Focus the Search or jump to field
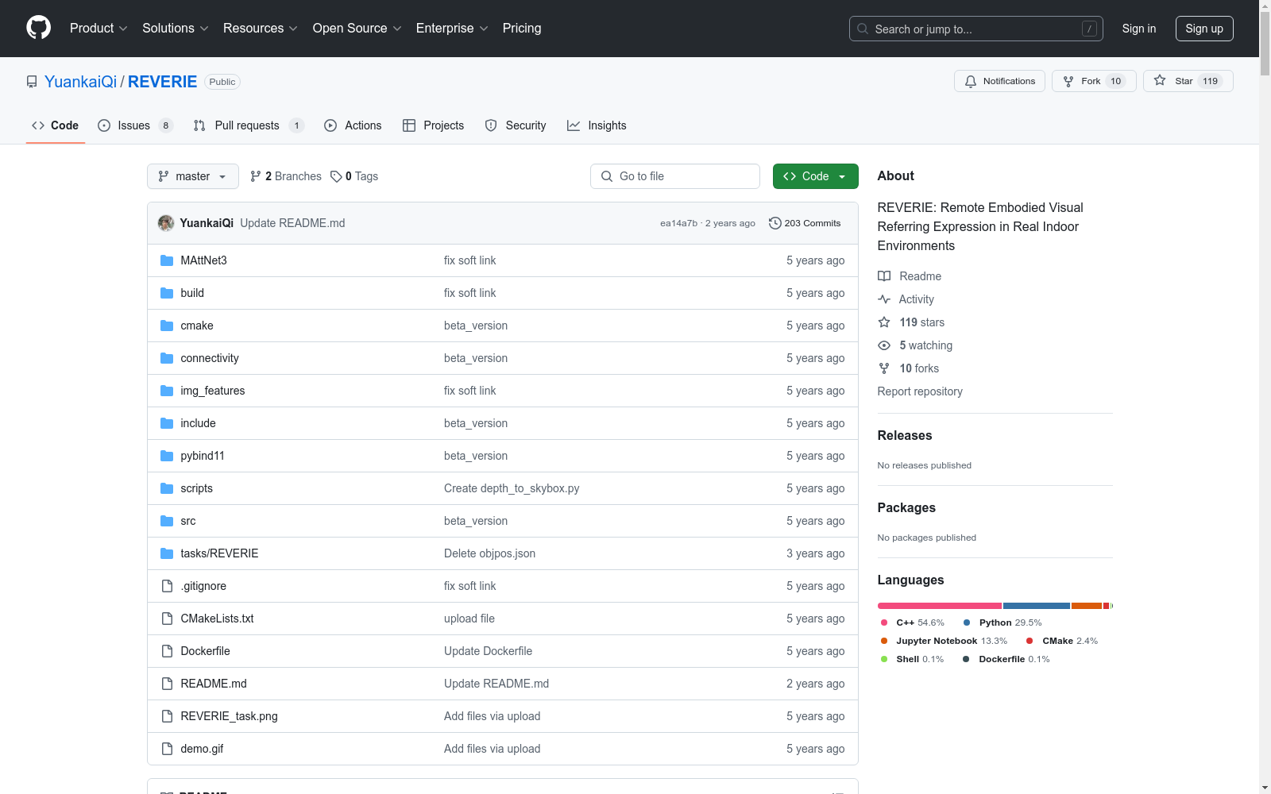Image resolution: width=1271 pixels, height=794 pixels. (976, 29)
